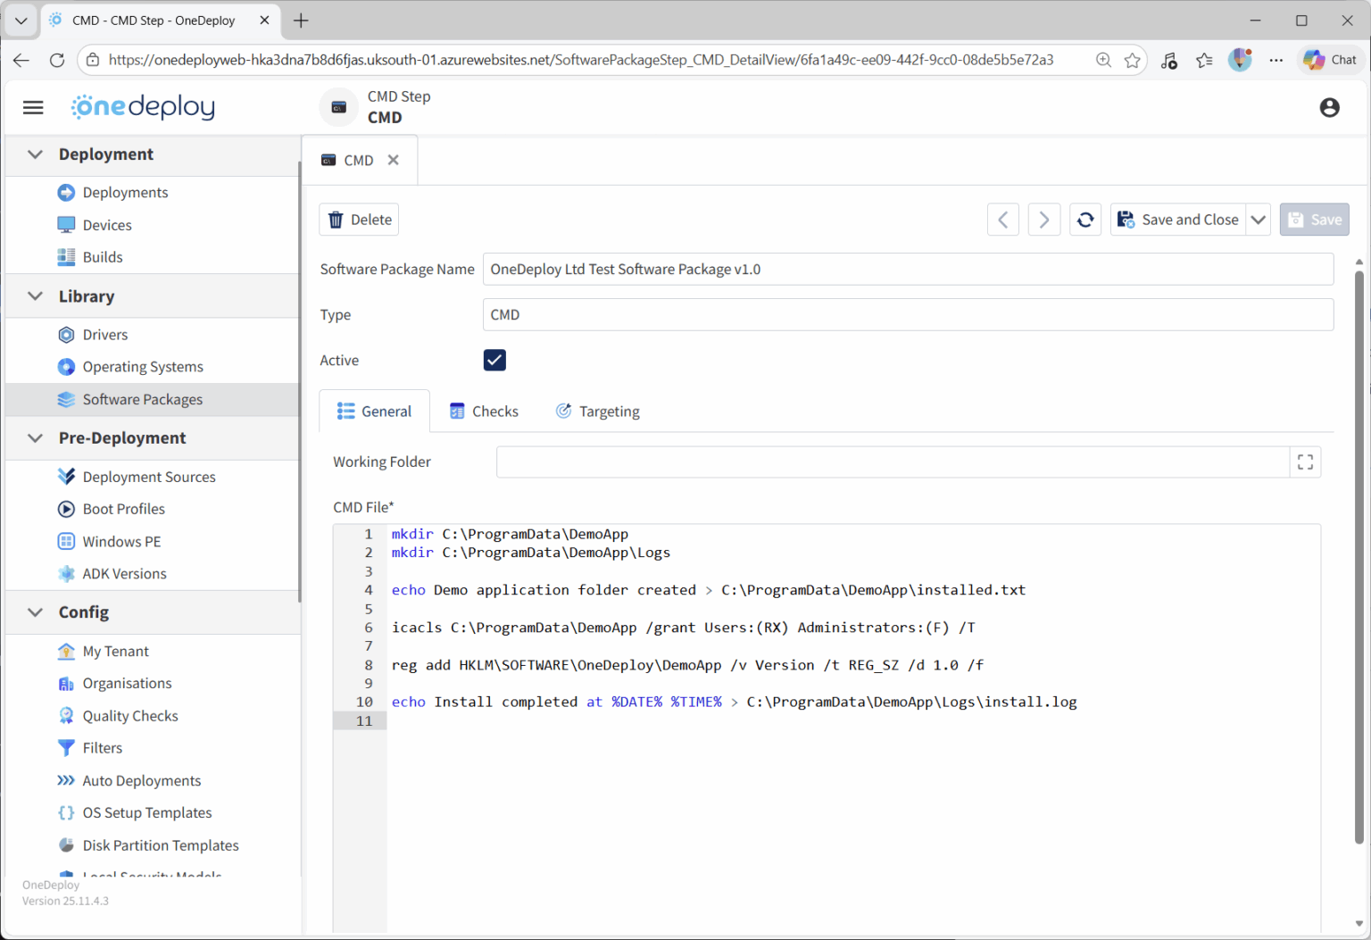This screenshot has width=1371, height=940.
Task: Open the user account profile icon
Action: point(1329,108)
